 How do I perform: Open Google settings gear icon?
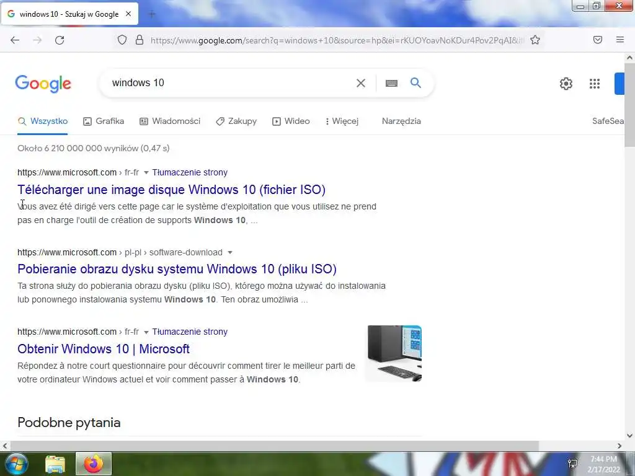[x=566, y=84]
